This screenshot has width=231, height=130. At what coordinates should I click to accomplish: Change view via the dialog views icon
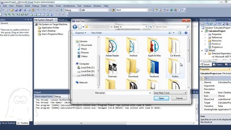(170, 33)
